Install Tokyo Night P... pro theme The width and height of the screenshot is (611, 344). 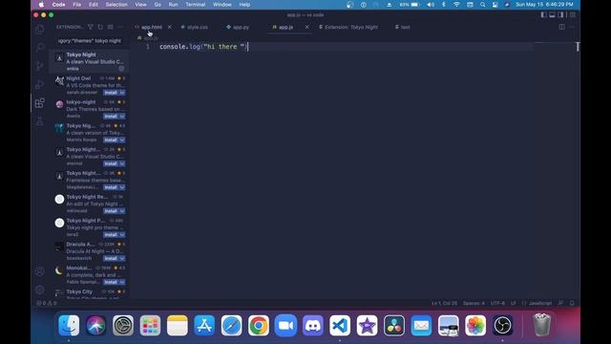pos(111,235)
